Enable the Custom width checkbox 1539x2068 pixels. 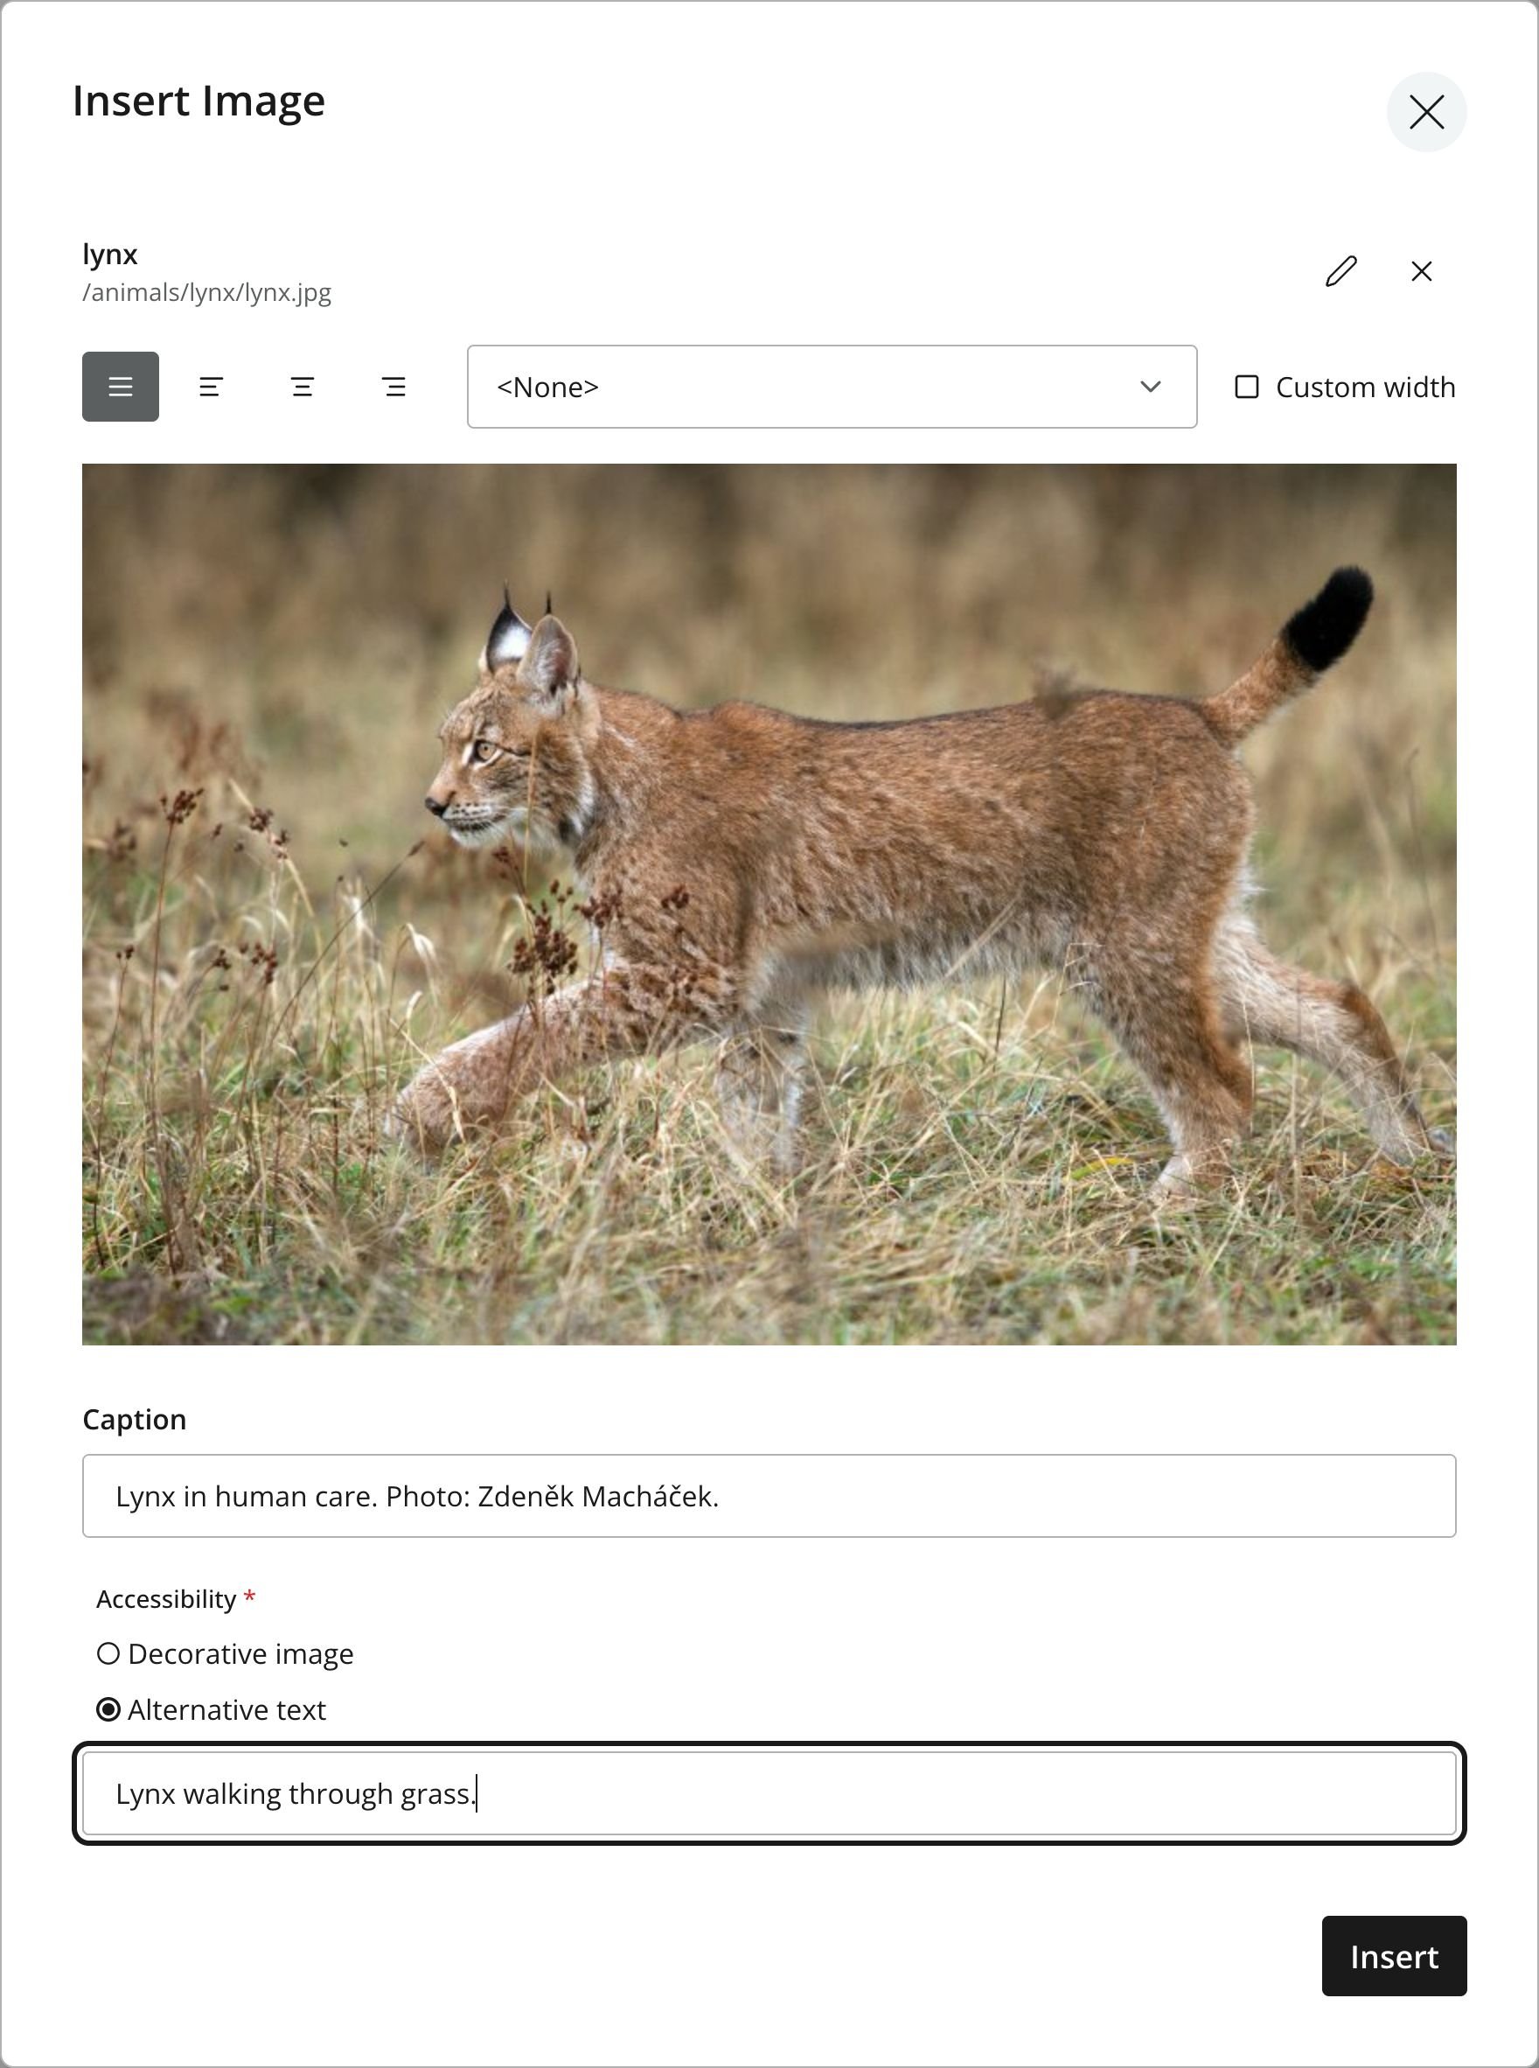tap(1246, 387)
